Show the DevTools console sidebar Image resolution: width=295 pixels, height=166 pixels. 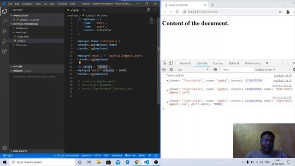click(x=164, y=70)
